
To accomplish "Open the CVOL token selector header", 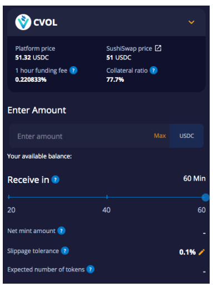I will click(x=106, y=22).
